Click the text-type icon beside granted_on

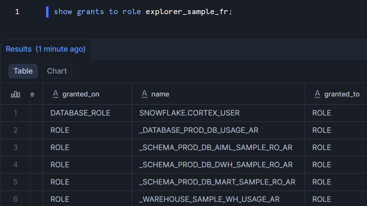pyautogui.click(x=56, y=94)
